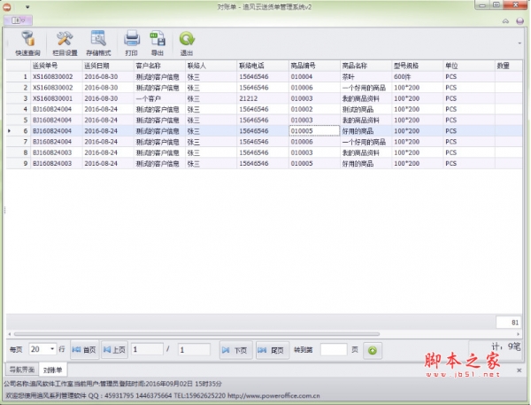
Task: Click the layout toggle button below the title bar
Action: 18,20
